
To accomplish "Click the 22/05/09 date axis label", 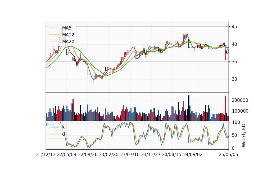I will (x=67, y=155).
